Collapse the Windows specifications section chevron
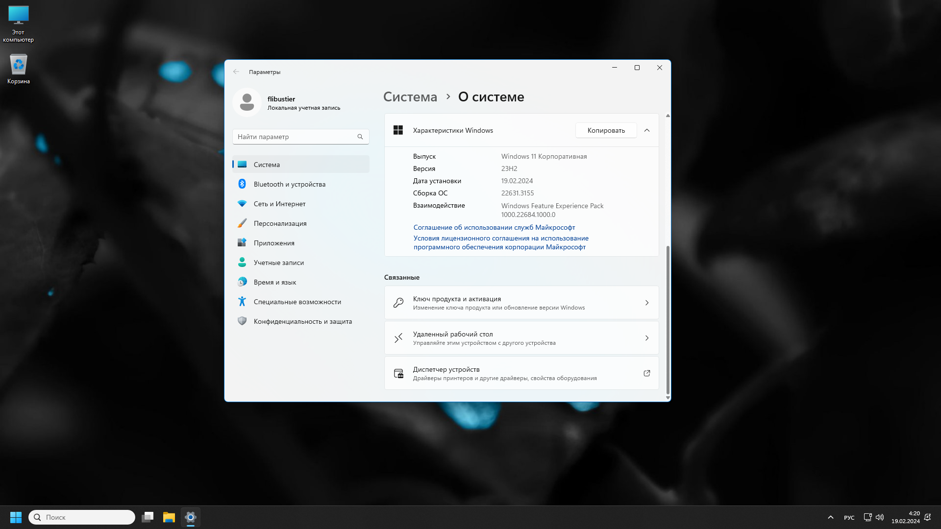Image resolution: width=941 pixels, height=529 pixels. [647, 130]
